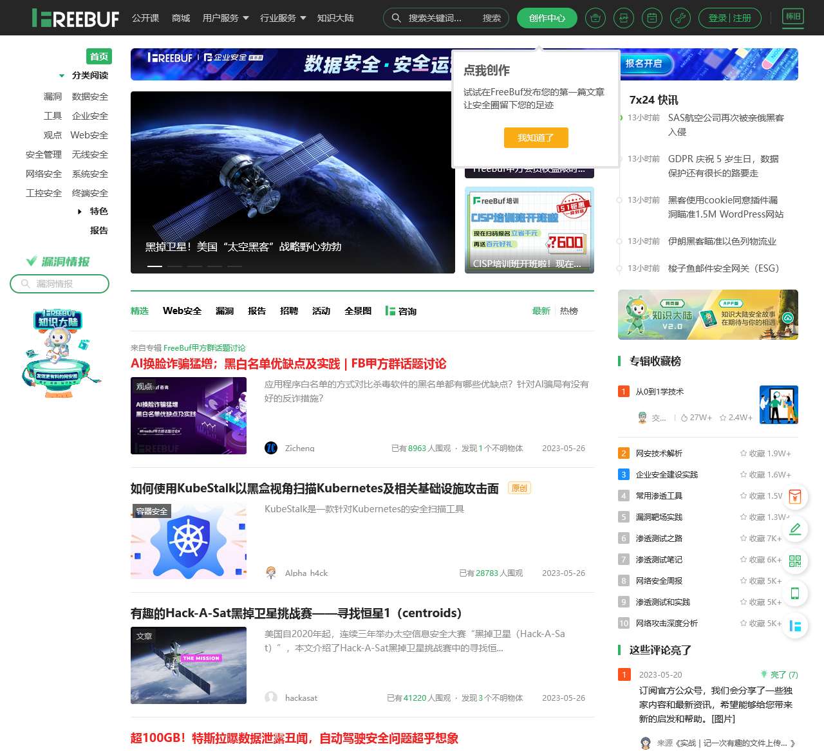
Task: Click the 登录 | 注册 button
Action: pos(730,18)
